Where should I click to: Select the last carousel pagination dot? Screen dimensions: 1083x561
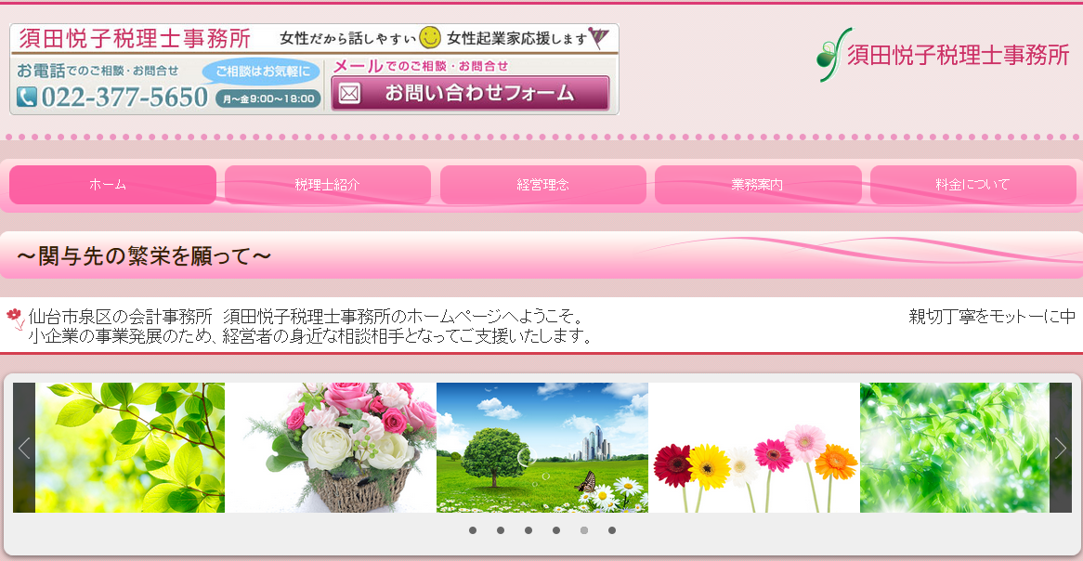point(612,530)
